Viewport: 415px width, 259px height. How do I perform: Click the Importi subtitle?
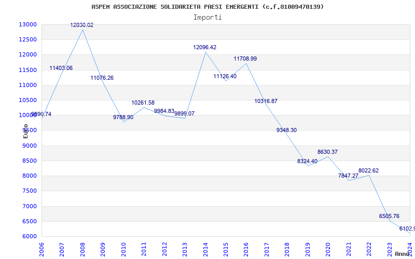click(x=208, y=18)
